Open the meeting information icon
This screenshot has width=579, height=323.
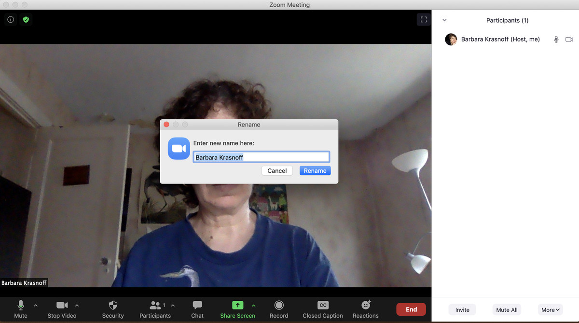click(x=11, y=20)
